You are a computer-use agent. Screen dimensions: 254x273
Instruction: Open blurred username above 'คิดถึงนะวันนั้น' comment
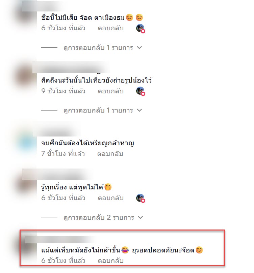pyautogui.click(x=71, y=67)
